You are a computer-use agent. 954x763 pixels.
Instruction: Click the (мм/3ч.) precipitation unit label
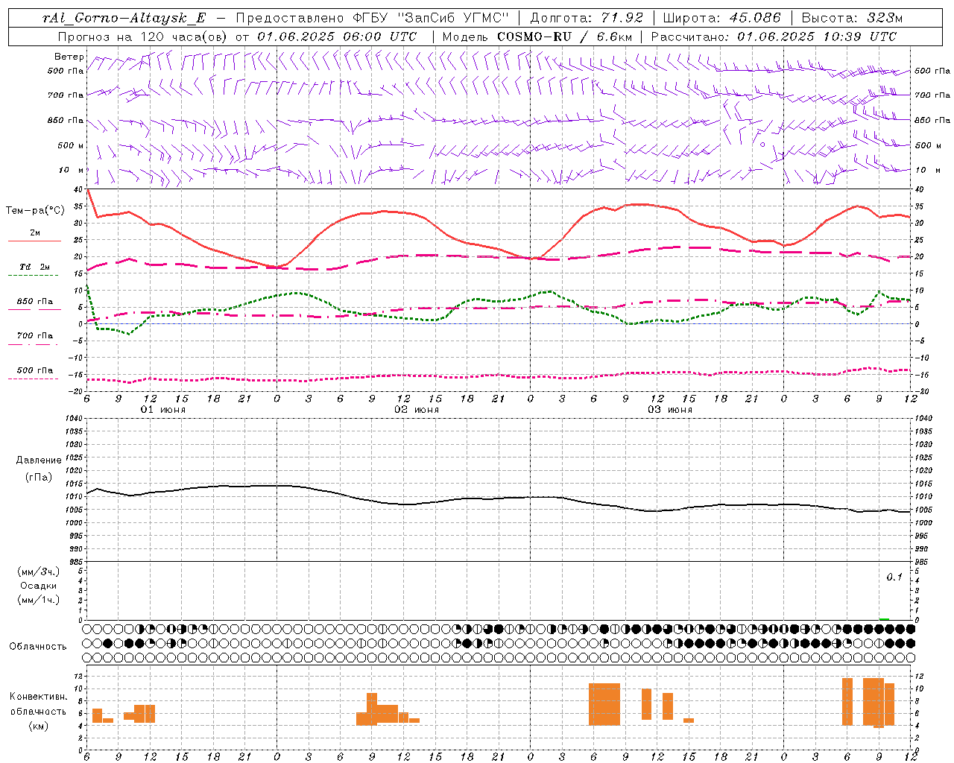point(39,572)
